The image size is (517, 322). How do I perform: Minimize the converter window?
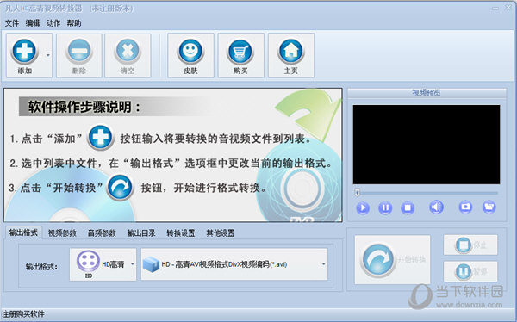click(x=495, y=9)
